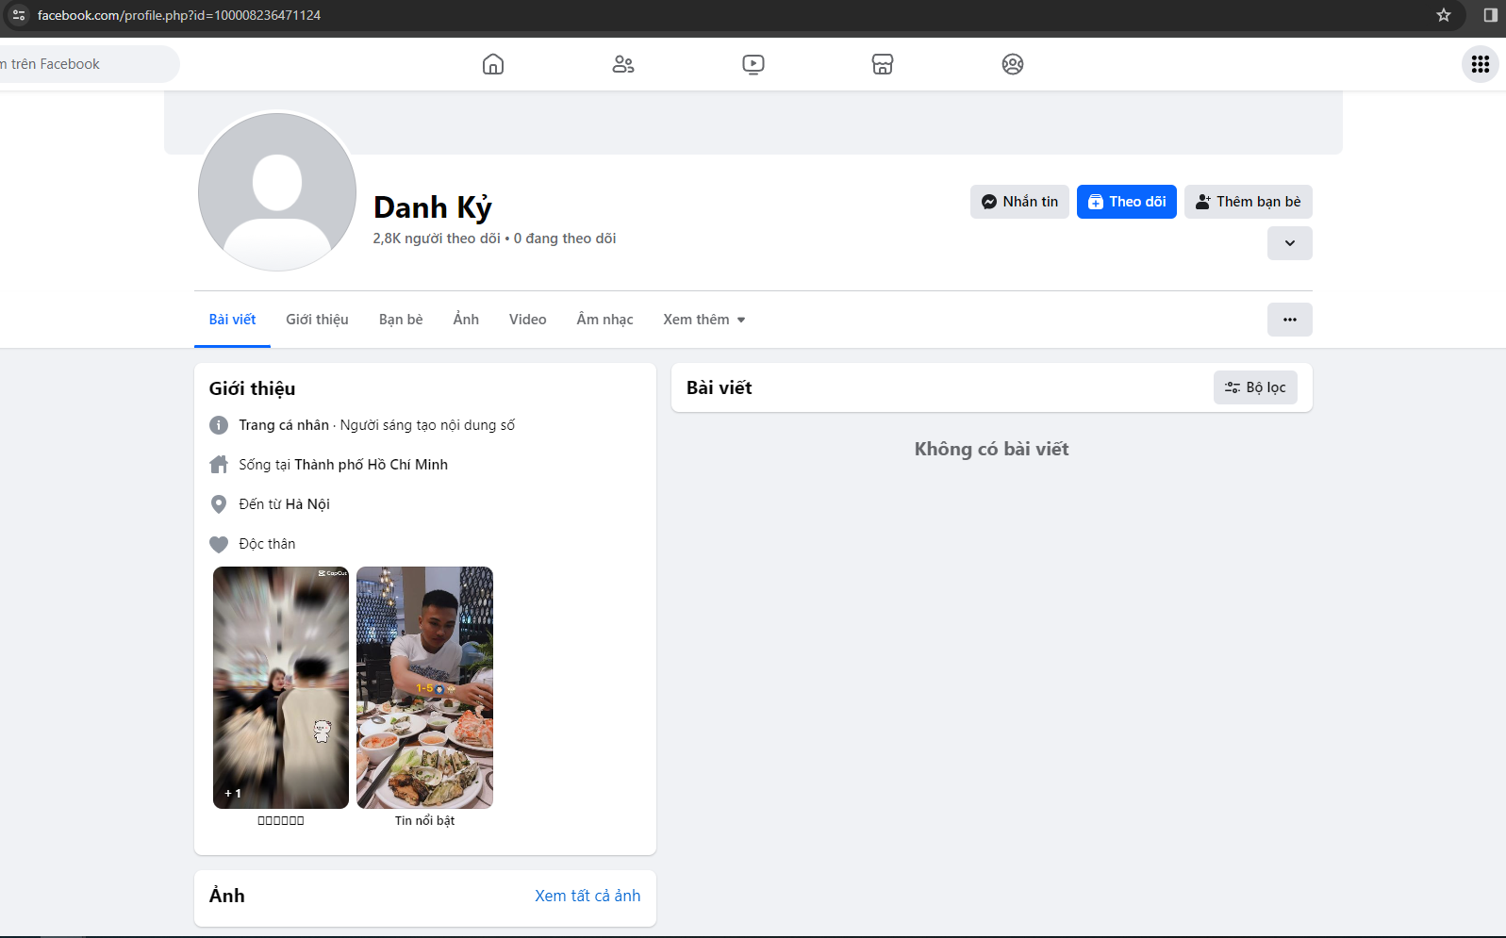Go to Facebook Home icon
Viewport: 1506px width, 938px height.
pos(492,64)
